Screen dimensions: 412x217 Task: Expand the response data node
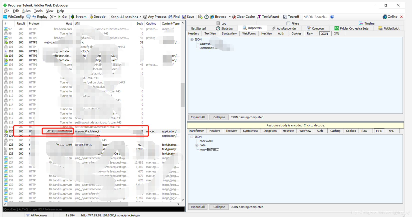coord(197,145)
